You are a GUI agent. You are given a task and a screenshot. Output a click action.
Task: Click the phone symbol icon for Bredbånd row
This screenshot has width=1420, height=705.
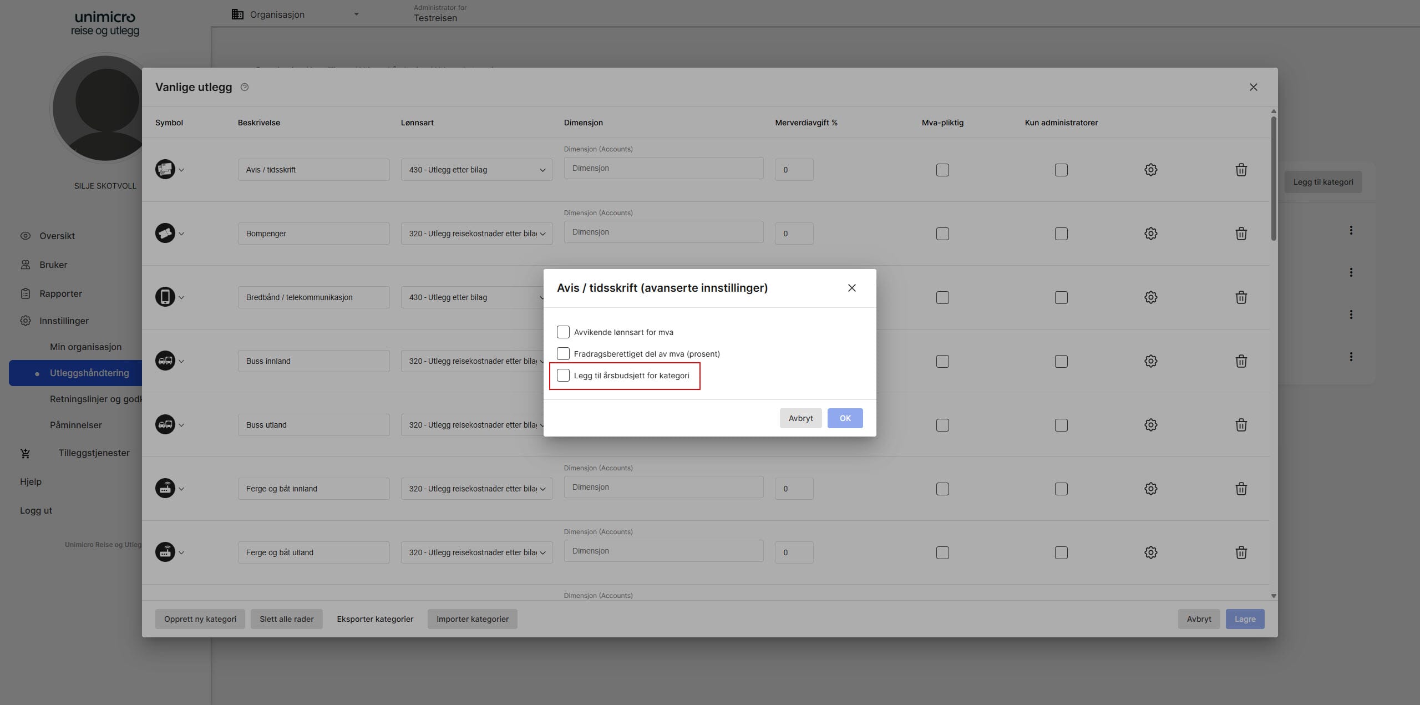[165, 297]
